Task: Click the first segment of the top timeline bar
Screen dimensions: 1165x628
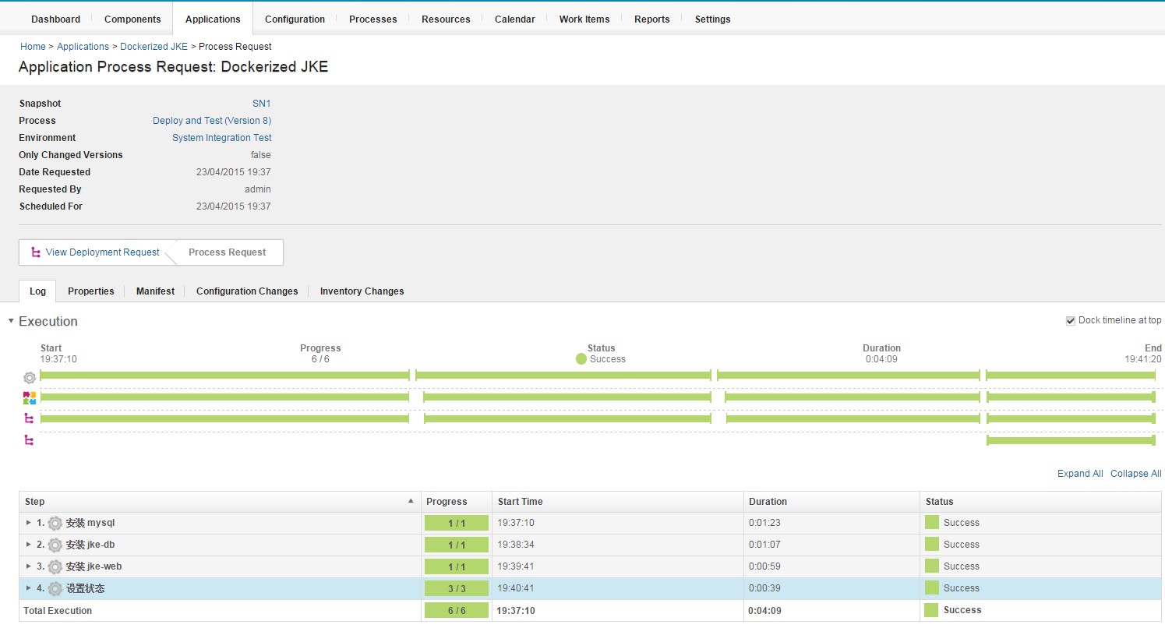Action: pos(224,376)
